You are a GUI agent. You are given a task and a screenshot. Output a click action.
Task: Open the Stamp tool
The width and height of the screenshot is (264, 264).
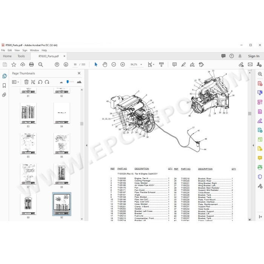pyautogui.click(x=201, y=64)
